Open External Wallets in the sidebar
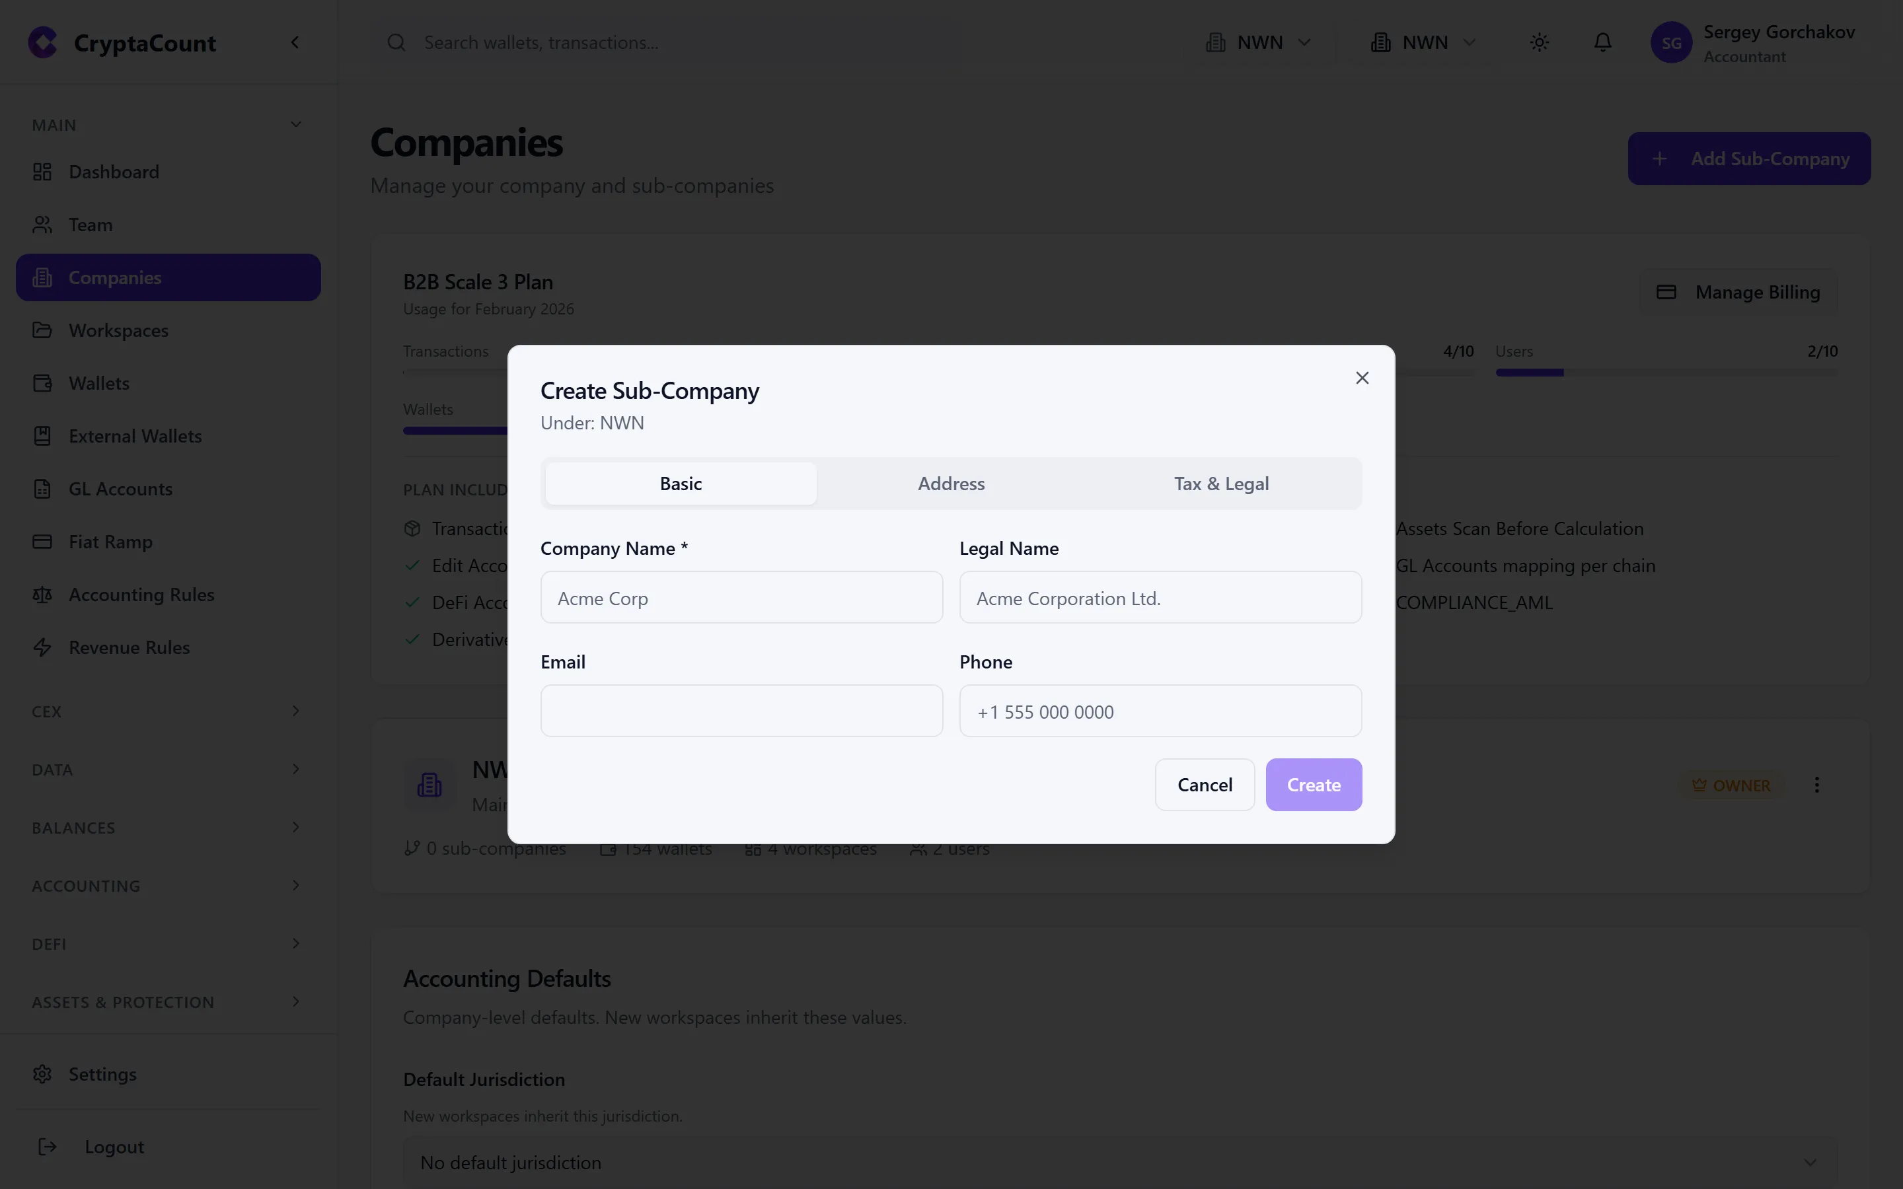The image size is (1903, 1189). (x=135, y=436)
